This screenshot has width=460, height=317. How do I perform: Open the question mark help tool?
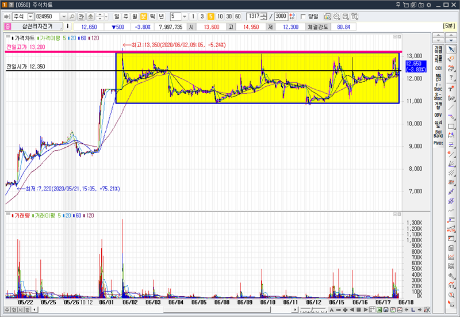(451, 78)
